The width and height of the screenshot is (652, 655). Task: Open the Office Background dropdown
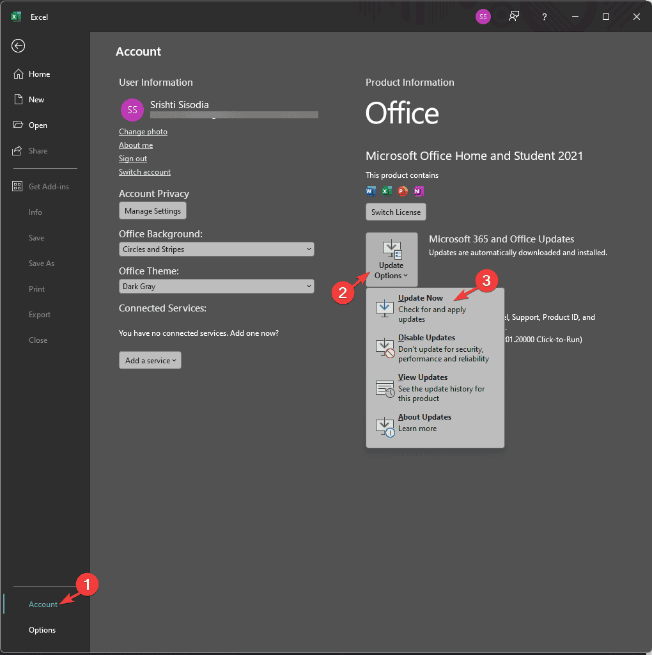point(216,249)
